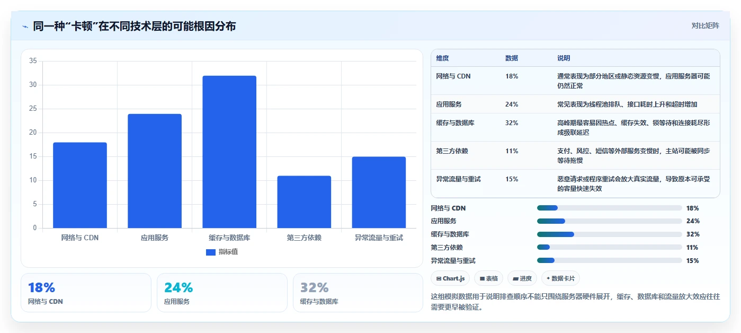This screenshot has width=741, height=333.
Task: Click the description starting 支付、风控、短信
Action: point(633,155)
